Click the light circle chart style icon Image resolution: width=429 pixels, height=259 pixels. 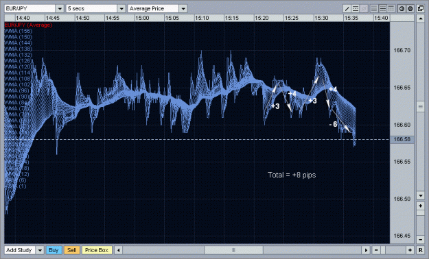[402, 9]
